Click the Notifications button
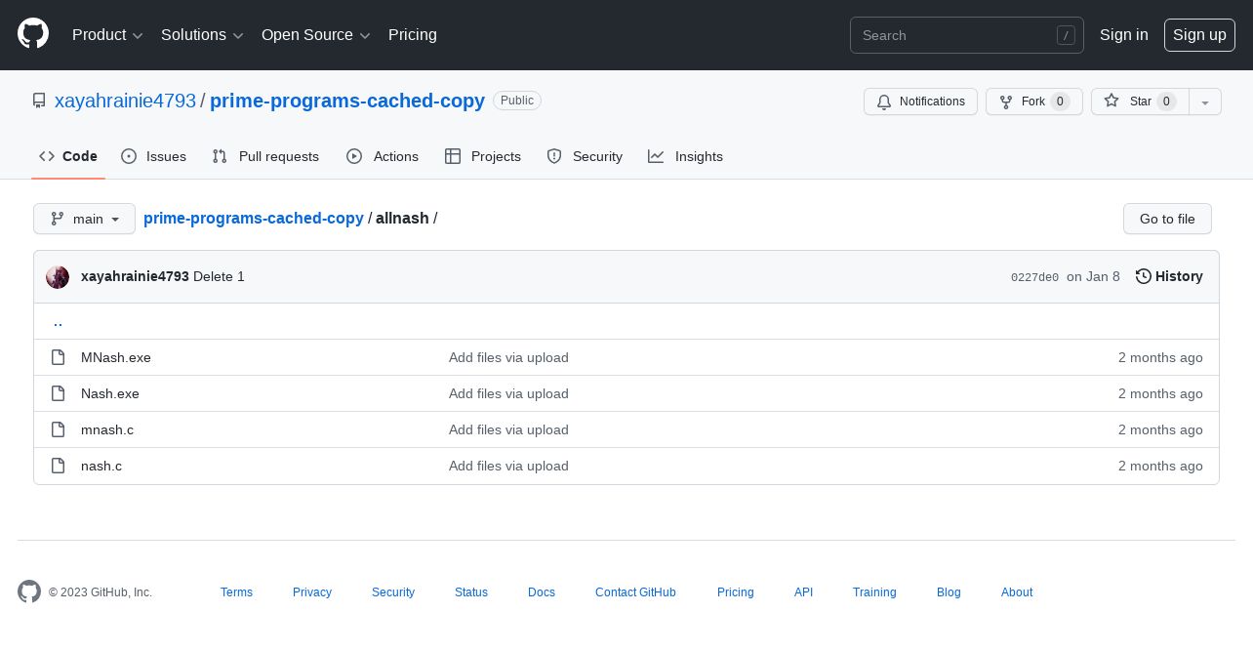The width and height of the screenshot is (1253, 652). coord(920,102)
